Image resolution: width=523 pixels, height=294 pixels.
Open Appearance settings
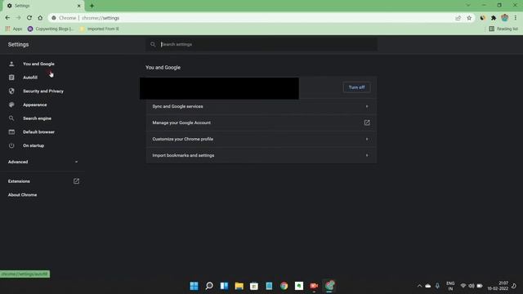click(34, 105)
